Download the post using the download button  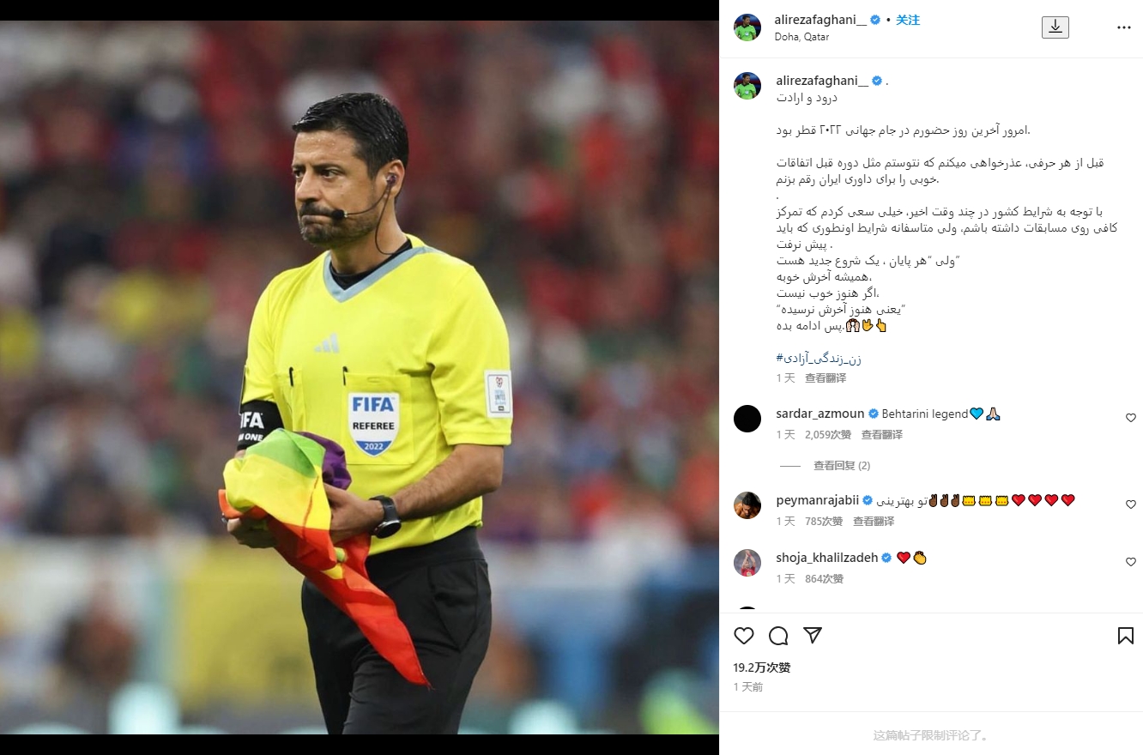1055,27
